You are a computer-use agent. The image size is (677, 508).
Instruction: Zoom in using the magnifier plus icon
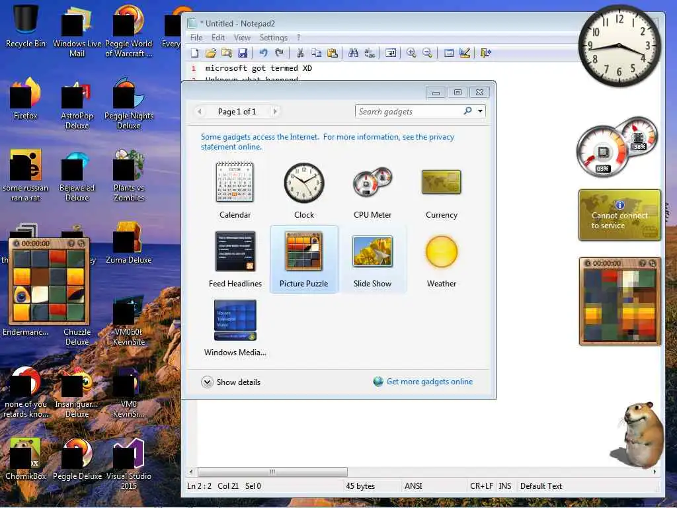[x=411, y=53]
